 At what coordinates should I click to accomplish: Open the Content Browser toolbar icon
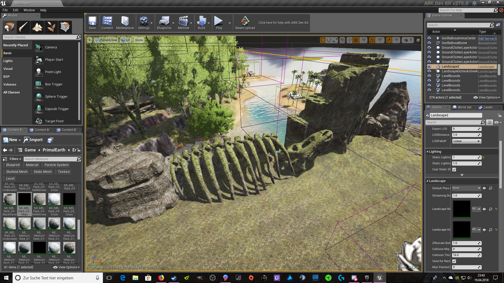coord(107,23)
